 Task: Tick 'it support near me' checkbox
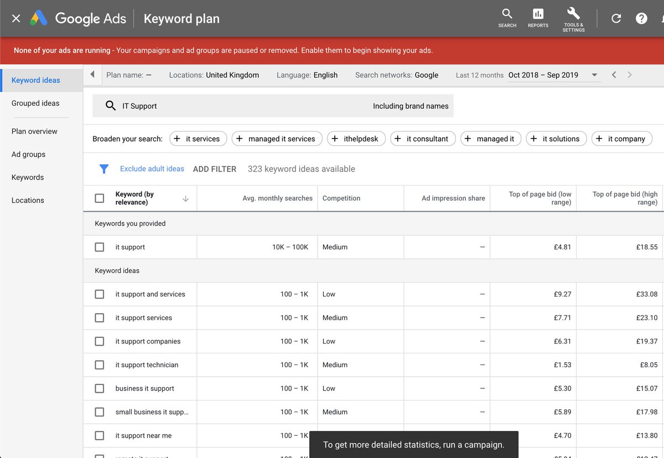pos(100,435)
